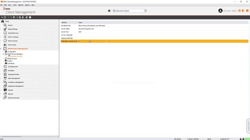This screenshot has height=140, width=250.
Task: Select the Operational Rules icon
Action: [5, 74]
